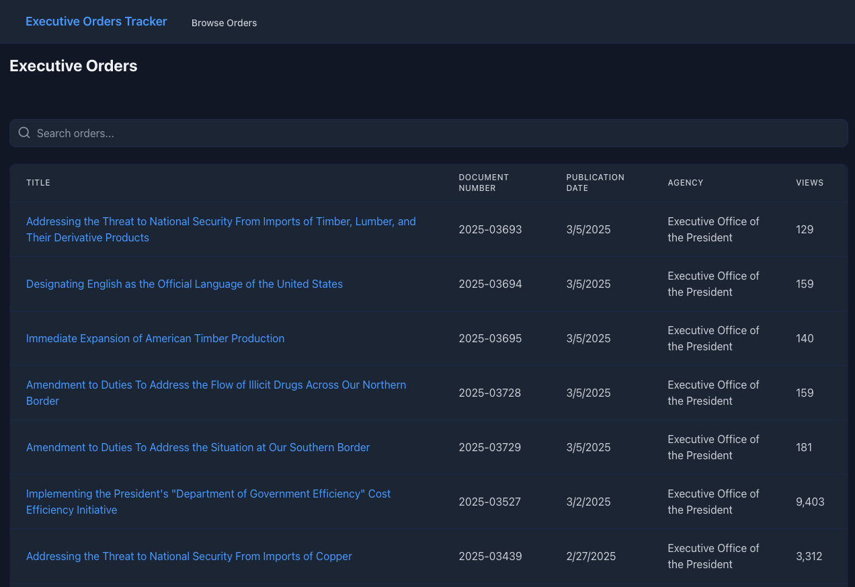Select document number 2025-03729

490,447
